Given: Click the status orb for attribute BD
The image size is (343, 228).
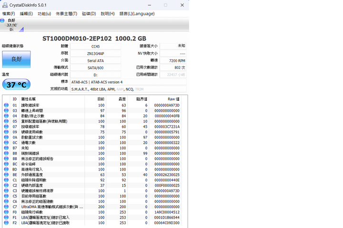Looking at the screenshot, I should coord(6,169).
